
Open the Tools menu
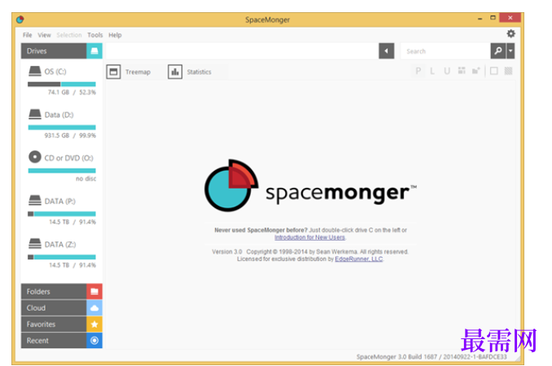tap(95, 35)
